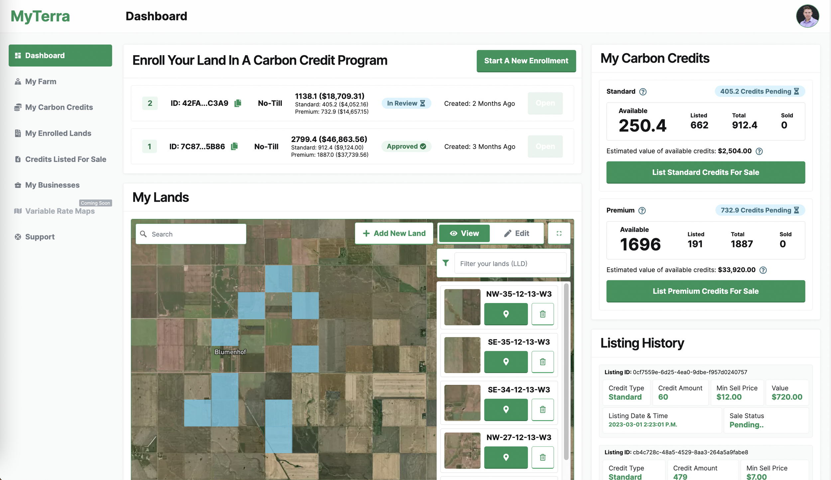The width and height of the screenshot is (831, 480).
Task: Switch the map to Edit mode
Action: (x=517, y=234)
